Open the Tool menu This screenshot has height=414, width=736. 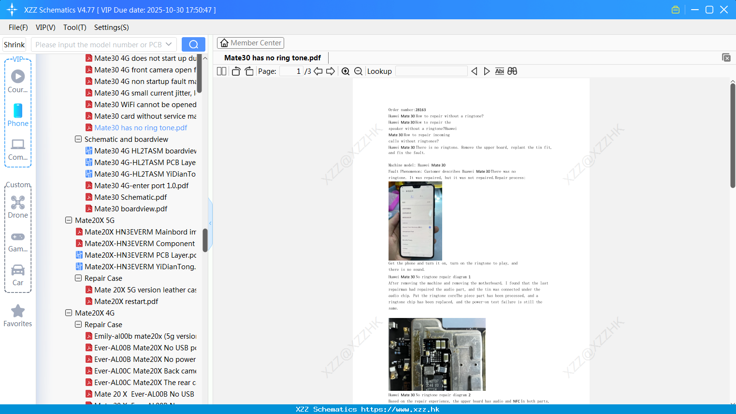pyautogui.click(x=75, y=28)
